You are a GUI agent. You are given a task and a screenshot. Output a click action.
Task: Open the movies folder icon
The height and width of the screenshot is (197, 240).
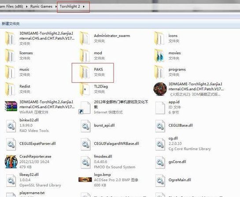tap(159, 55)
